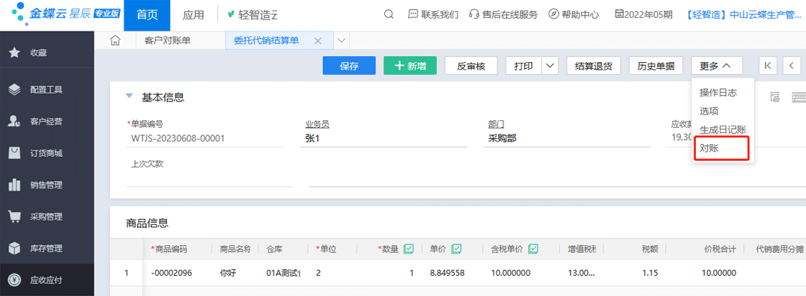Screen dimensions: 806x296
Task: Open 应收应付 in the sidebar
Action: click(x=46, y=280)
